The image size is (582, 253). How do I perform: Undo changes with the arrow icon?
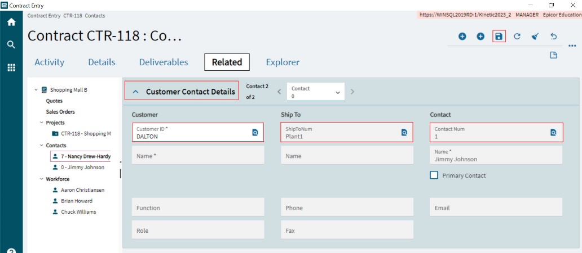[x=553, y=36]
